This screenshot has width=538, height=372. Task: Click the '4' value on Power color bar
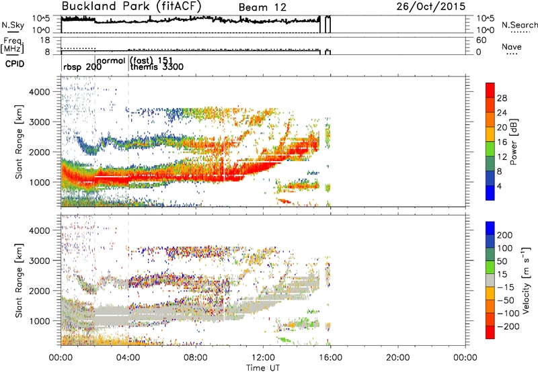499,187
